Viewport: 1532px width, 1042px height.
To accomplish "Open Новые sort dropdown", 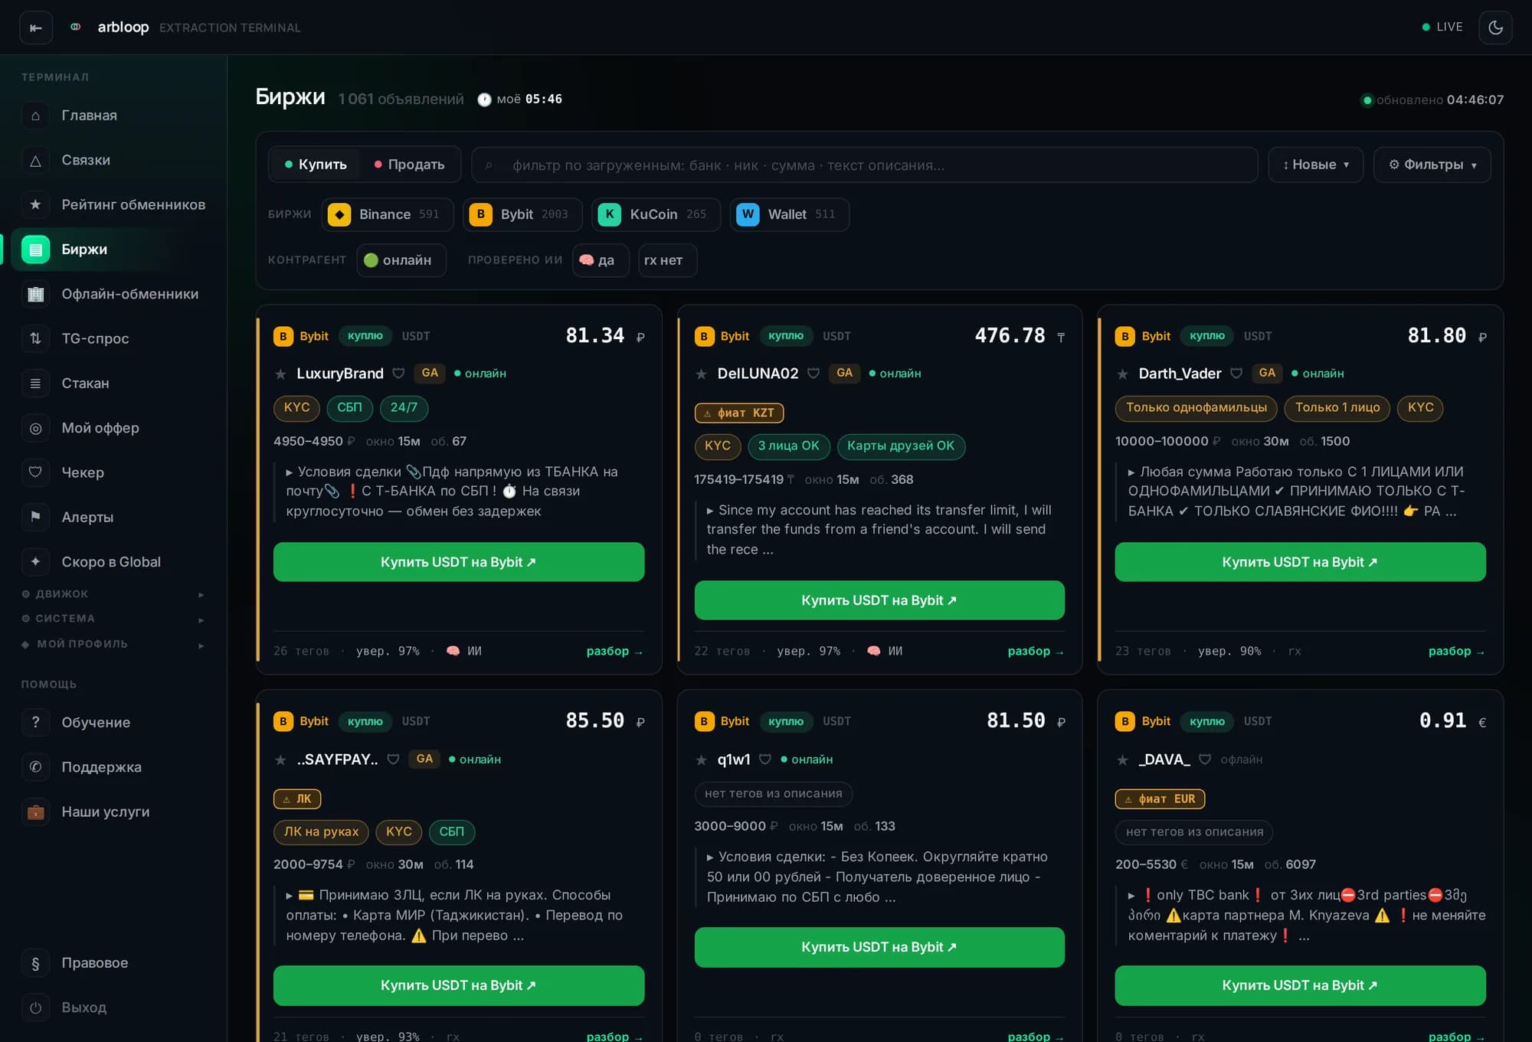I will click(1315, 165).
